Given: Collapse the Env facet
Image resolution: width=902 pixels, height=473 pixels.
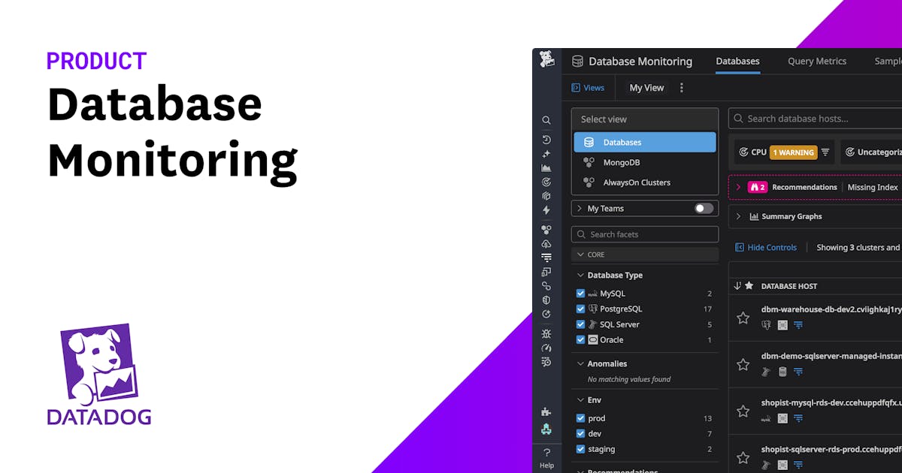Looking at the screenshot, I should pos(580,400).
